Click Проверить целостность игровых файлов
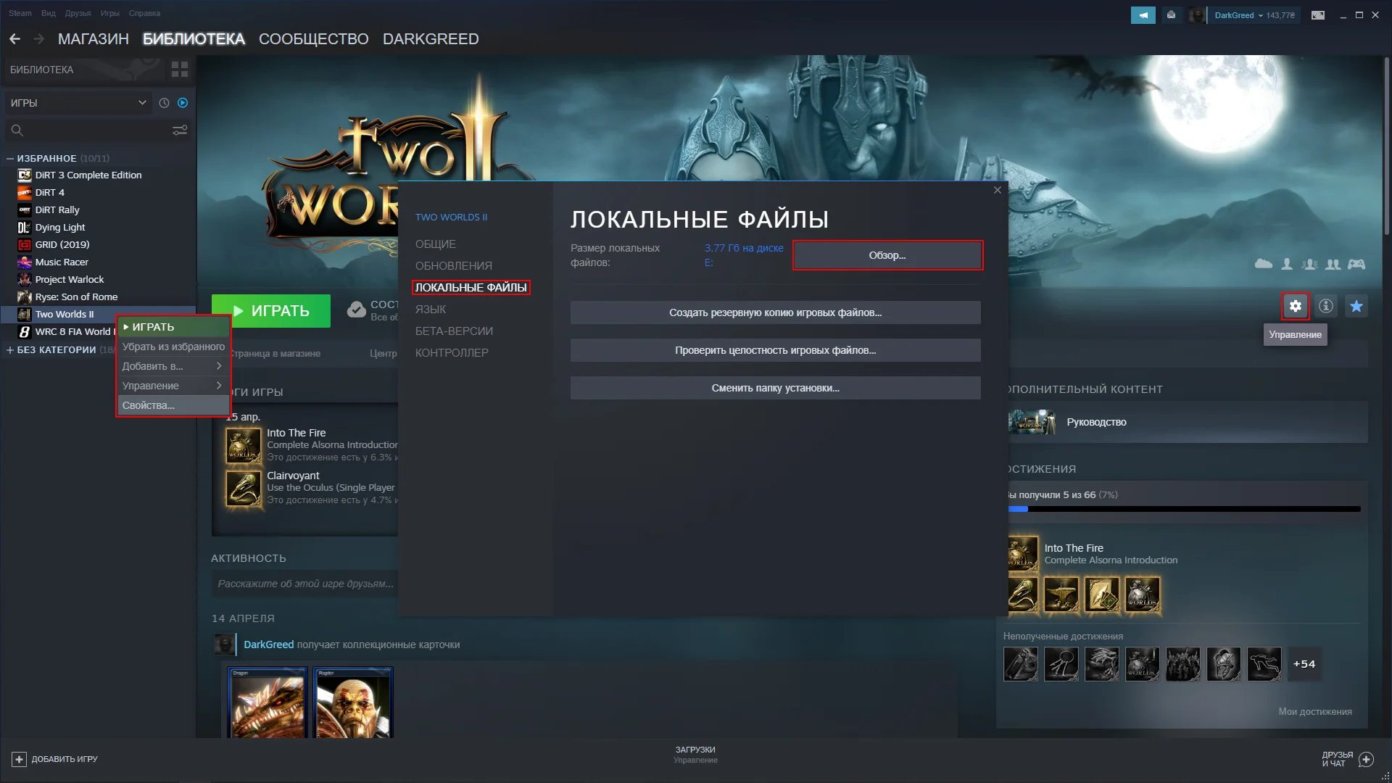 pyautogui.click(x=775, y=350)
